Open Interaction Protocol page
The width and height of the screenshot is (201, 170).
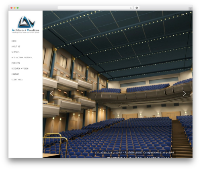tap(22, 57)
